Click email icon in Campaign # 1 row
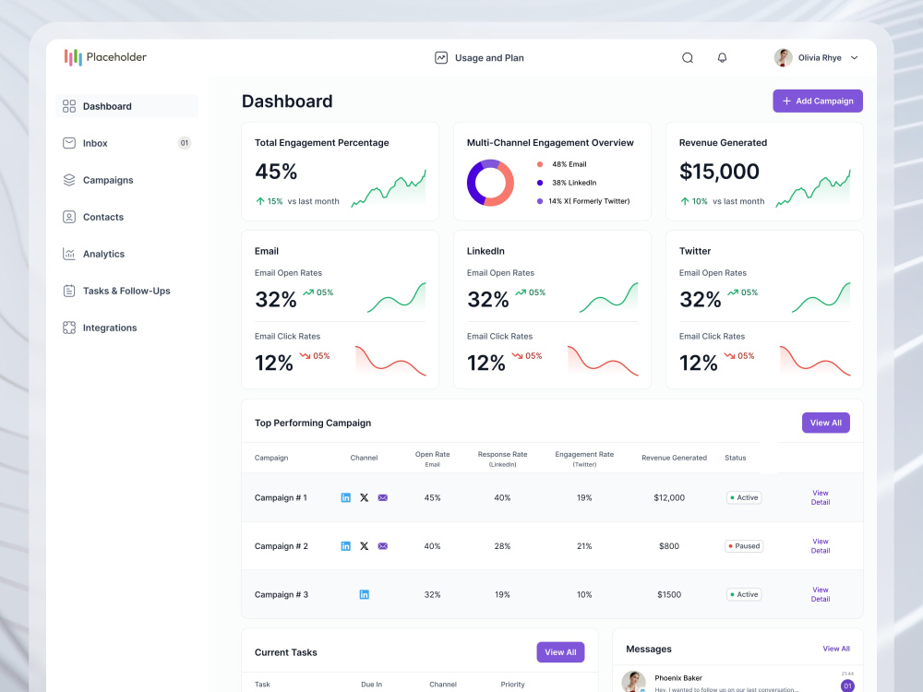Viewport: 923px width, 692px height. click(x=383, y=498)
